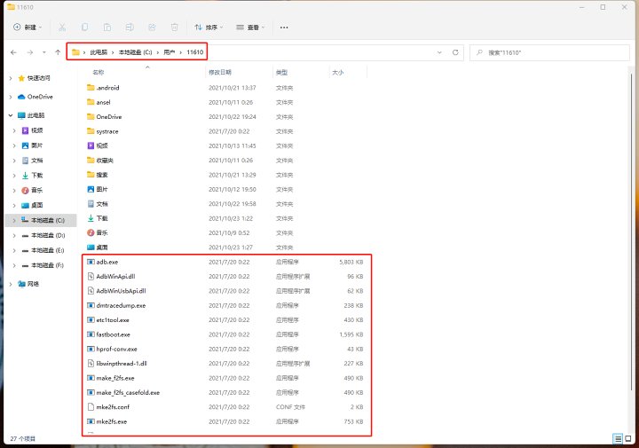The height and width of the screenshot is (448, 639).
Task: Click the Local Disk (C:) breadcrumb
Action: click(135, 52)
